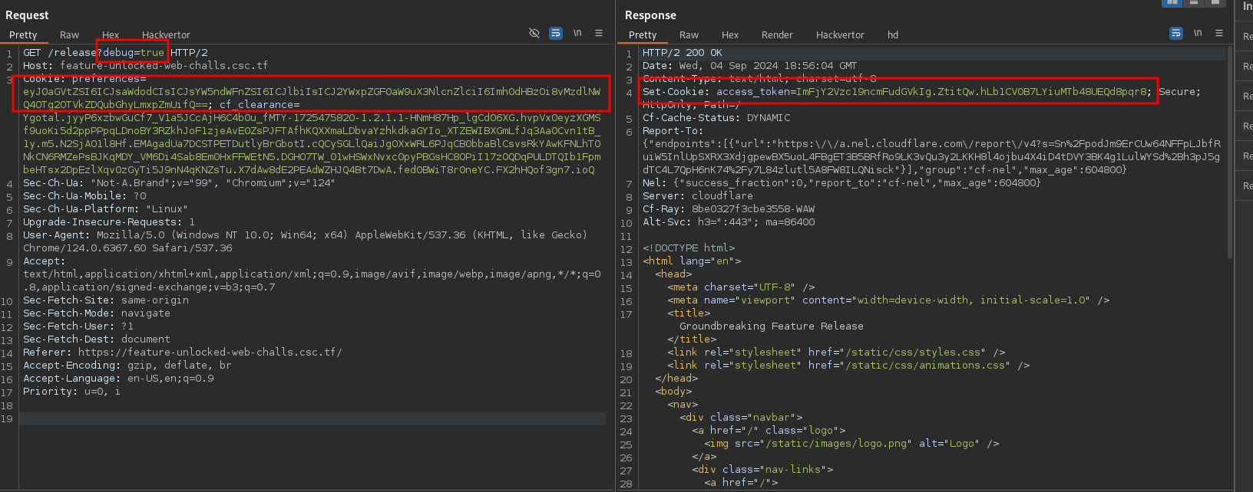
Task: Click the debug=true query parameter
Action: coord(134,53)
